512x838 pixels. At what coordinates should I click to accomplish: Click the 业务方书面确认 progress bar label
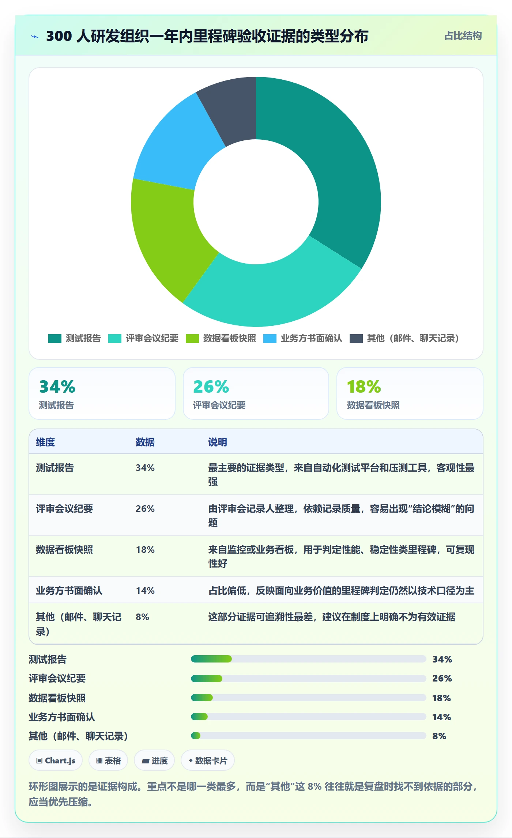tap(62, 717)
